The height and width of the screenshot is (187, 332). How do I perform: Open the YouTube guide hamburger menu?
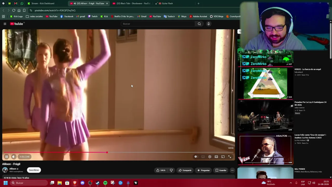5,24
